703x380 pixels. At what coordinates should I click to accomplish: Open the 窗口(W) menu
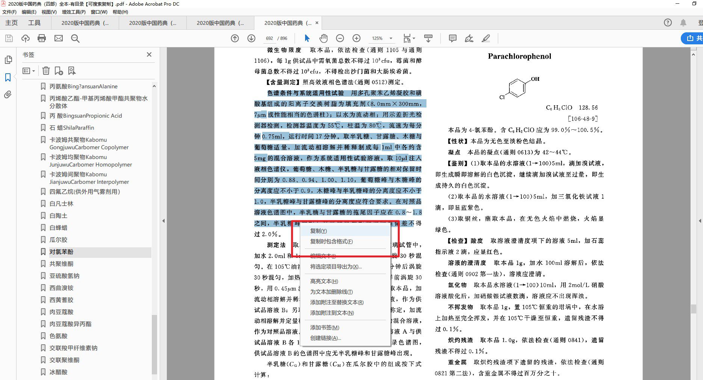point(99,12)
